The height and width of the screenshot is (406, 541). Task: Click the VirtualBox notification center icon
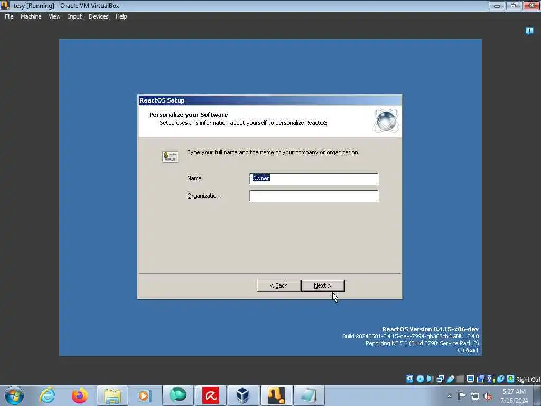(x=529, y=31)
